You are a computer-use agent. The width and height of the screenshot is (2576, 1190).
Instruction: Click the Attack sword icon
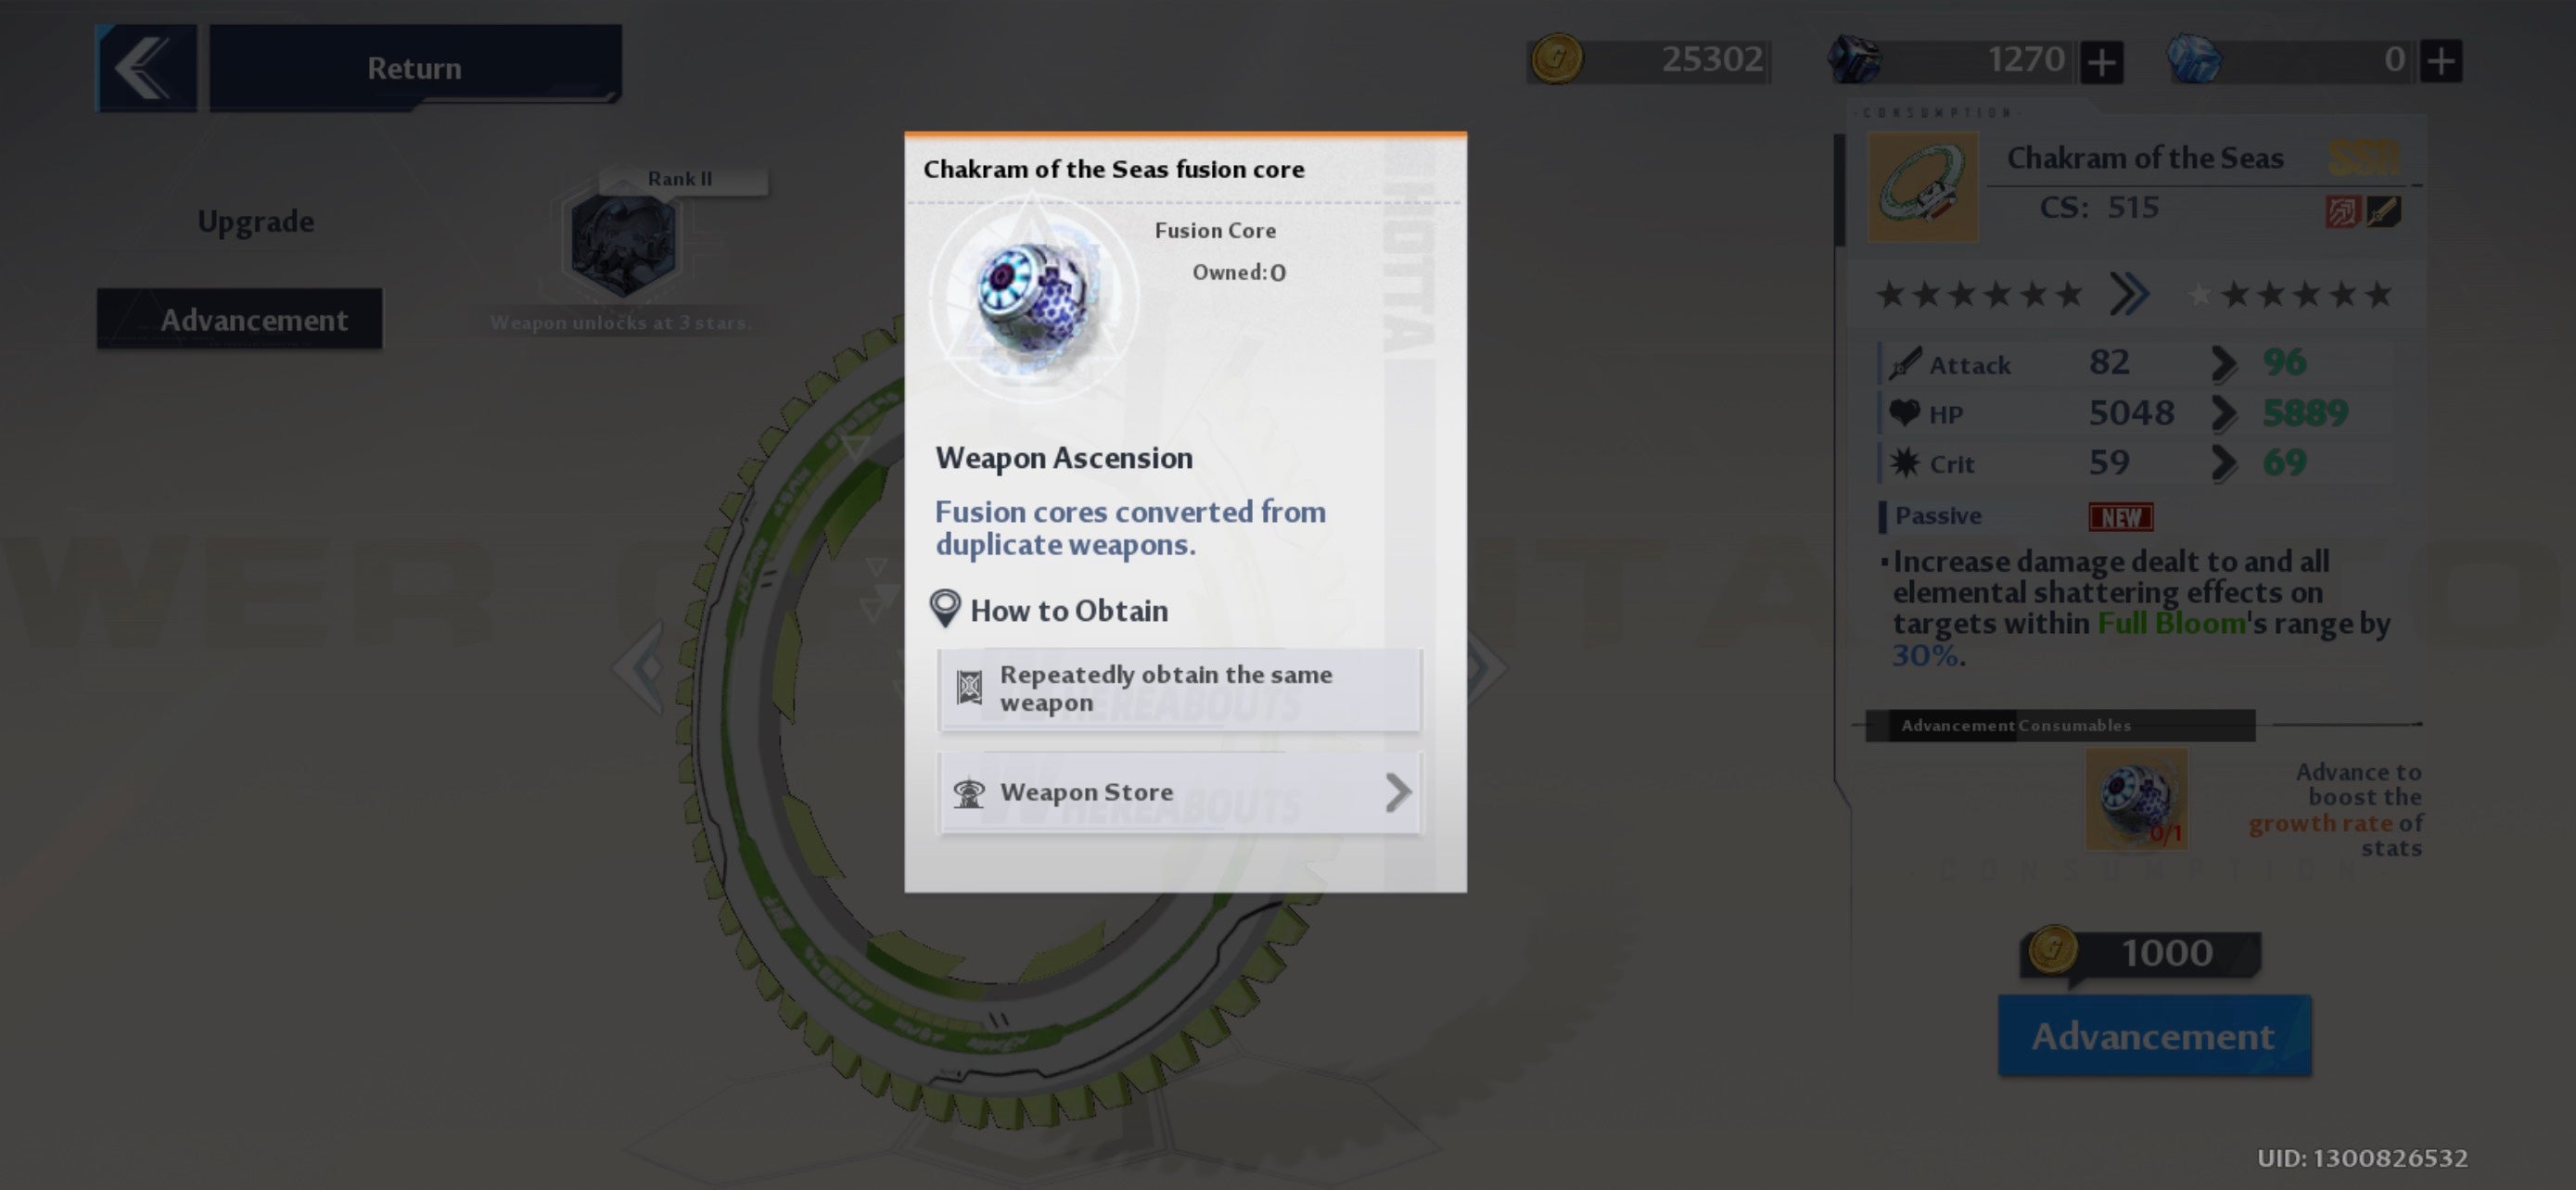[1905, 363]
